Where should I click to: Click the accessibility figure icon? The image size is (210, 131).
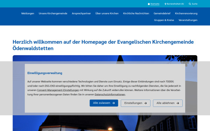pos(165,4)
